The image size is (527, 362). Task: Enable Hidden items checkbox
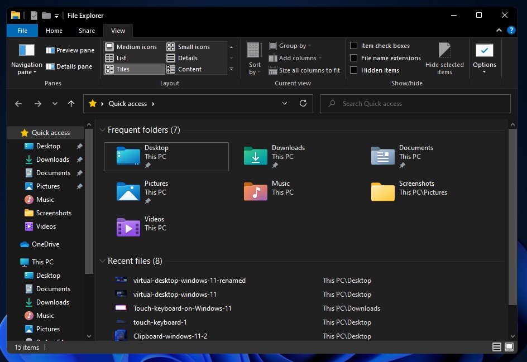click(353, 70)
